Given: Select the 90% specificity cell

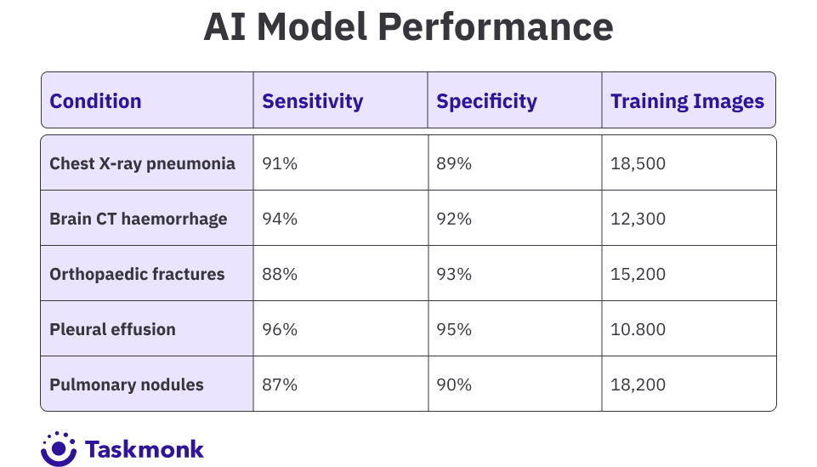Looking at the screenshot, I should (x=515, y=384).
